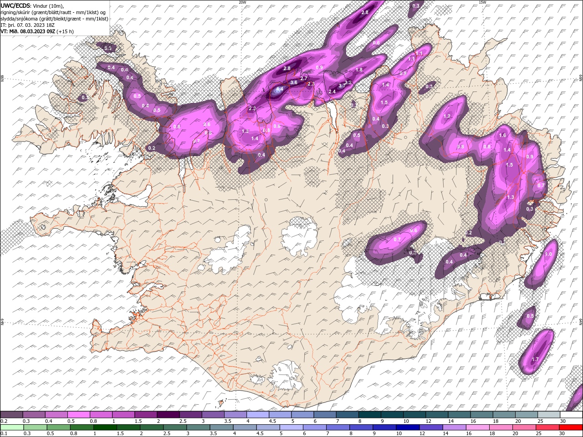The image size is (583, 437).
Task: Click the 1.7 precipitation value offshore southeast
Action: [535, 359]
